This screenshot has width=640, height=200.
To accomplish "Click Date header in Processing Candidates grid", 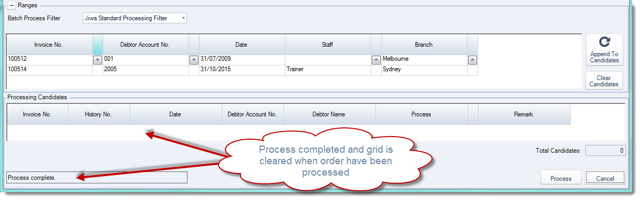I will tap(176, 114).
